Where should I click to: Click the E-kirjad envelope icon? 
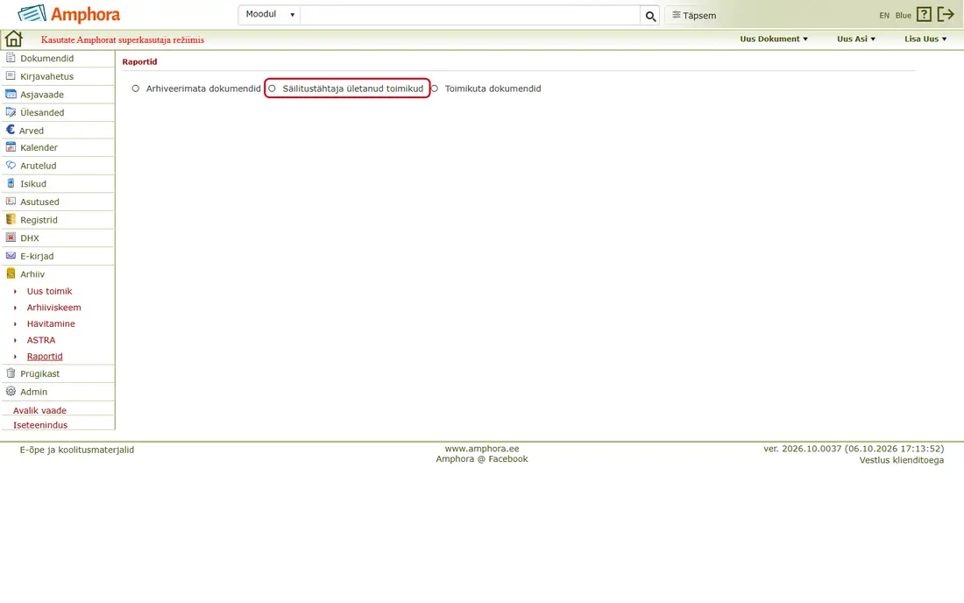pos(11,256)
